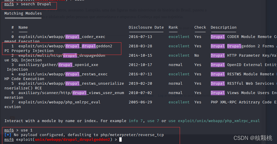Click red 'unix/webapp/drupal_drupalgeddon2' prompt text
The height and width of the screenshot is (144, 277).
pyautogui.click(x=72, y=140)
